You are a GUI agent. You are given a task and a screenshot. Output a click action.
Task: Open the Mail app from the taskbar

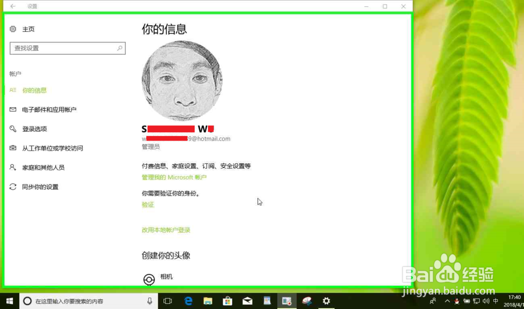(247, 301)
